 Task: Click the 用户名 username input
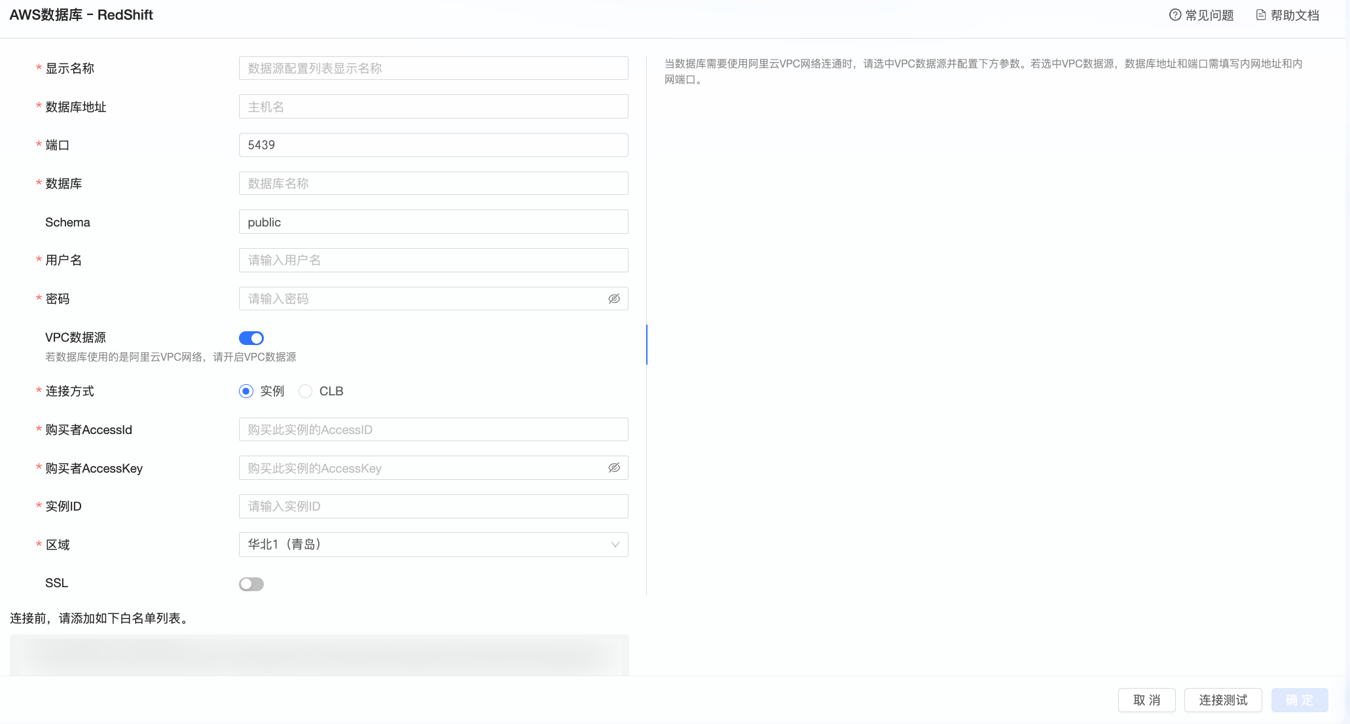[433, 260]
